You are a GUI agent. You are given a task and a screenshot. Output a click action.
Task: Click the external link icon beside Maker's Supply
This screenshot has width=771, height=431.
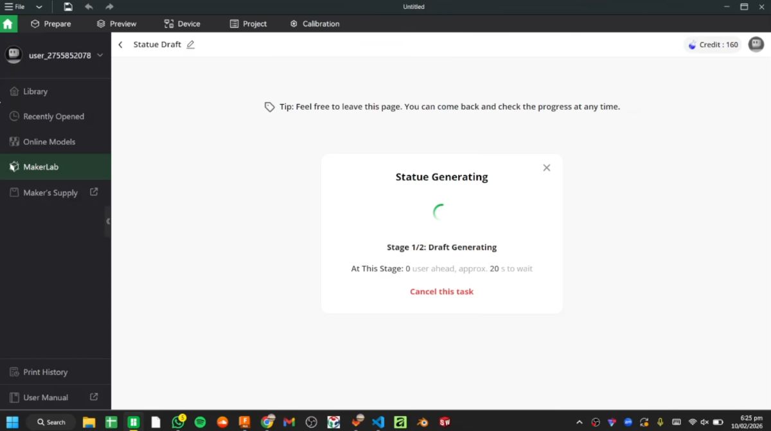tap(94, 191)
